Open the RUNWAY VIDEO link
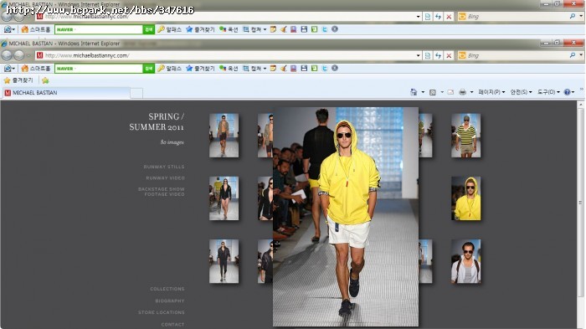 click(165, 178)
